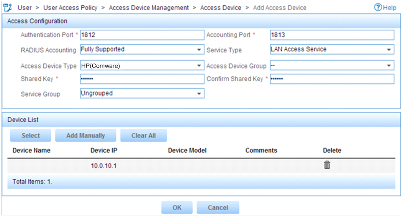Open the RADIUS Accounting dropdown
Image resolution: width=403 pixels, height=217 pixels.
(142, 49)
